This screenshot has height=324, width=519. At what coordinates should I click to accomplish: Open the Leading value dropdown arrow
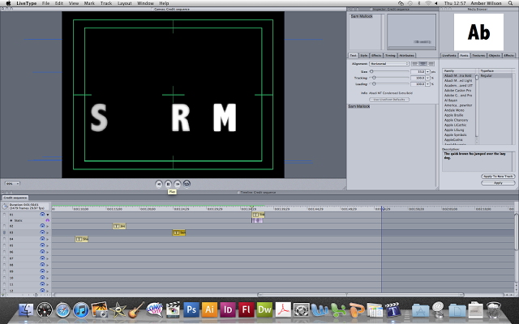pyautogui.click(x=427, y=84)
